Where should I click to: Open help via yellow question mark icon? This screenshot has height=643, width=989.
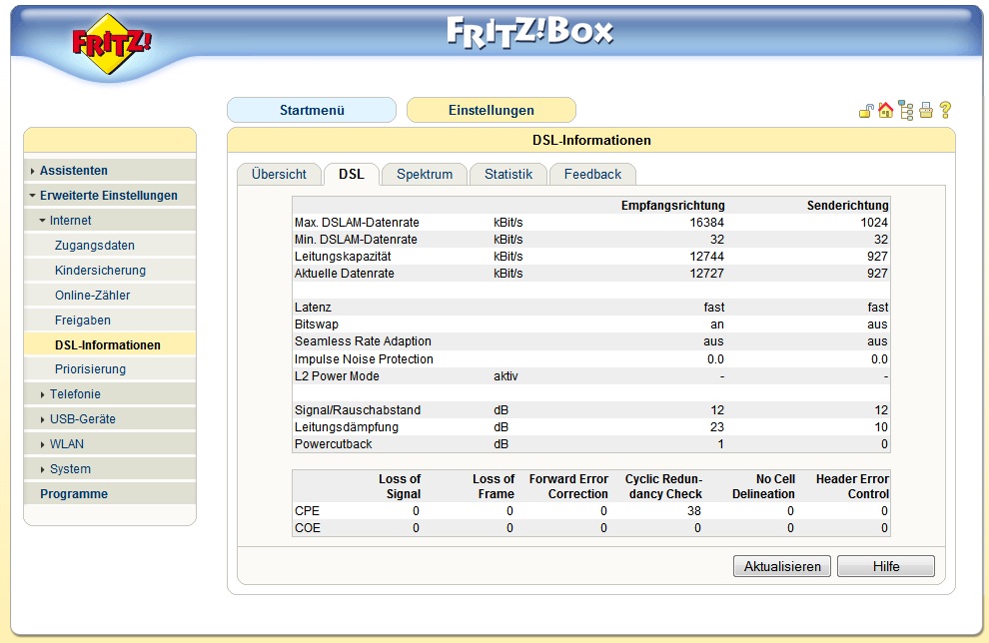(945, 110)
